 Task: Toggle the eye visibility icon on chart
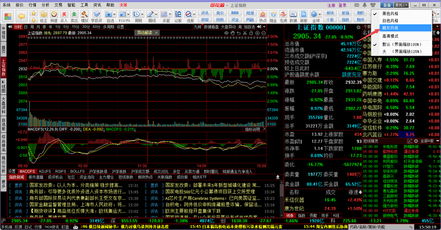click(226, 33)
